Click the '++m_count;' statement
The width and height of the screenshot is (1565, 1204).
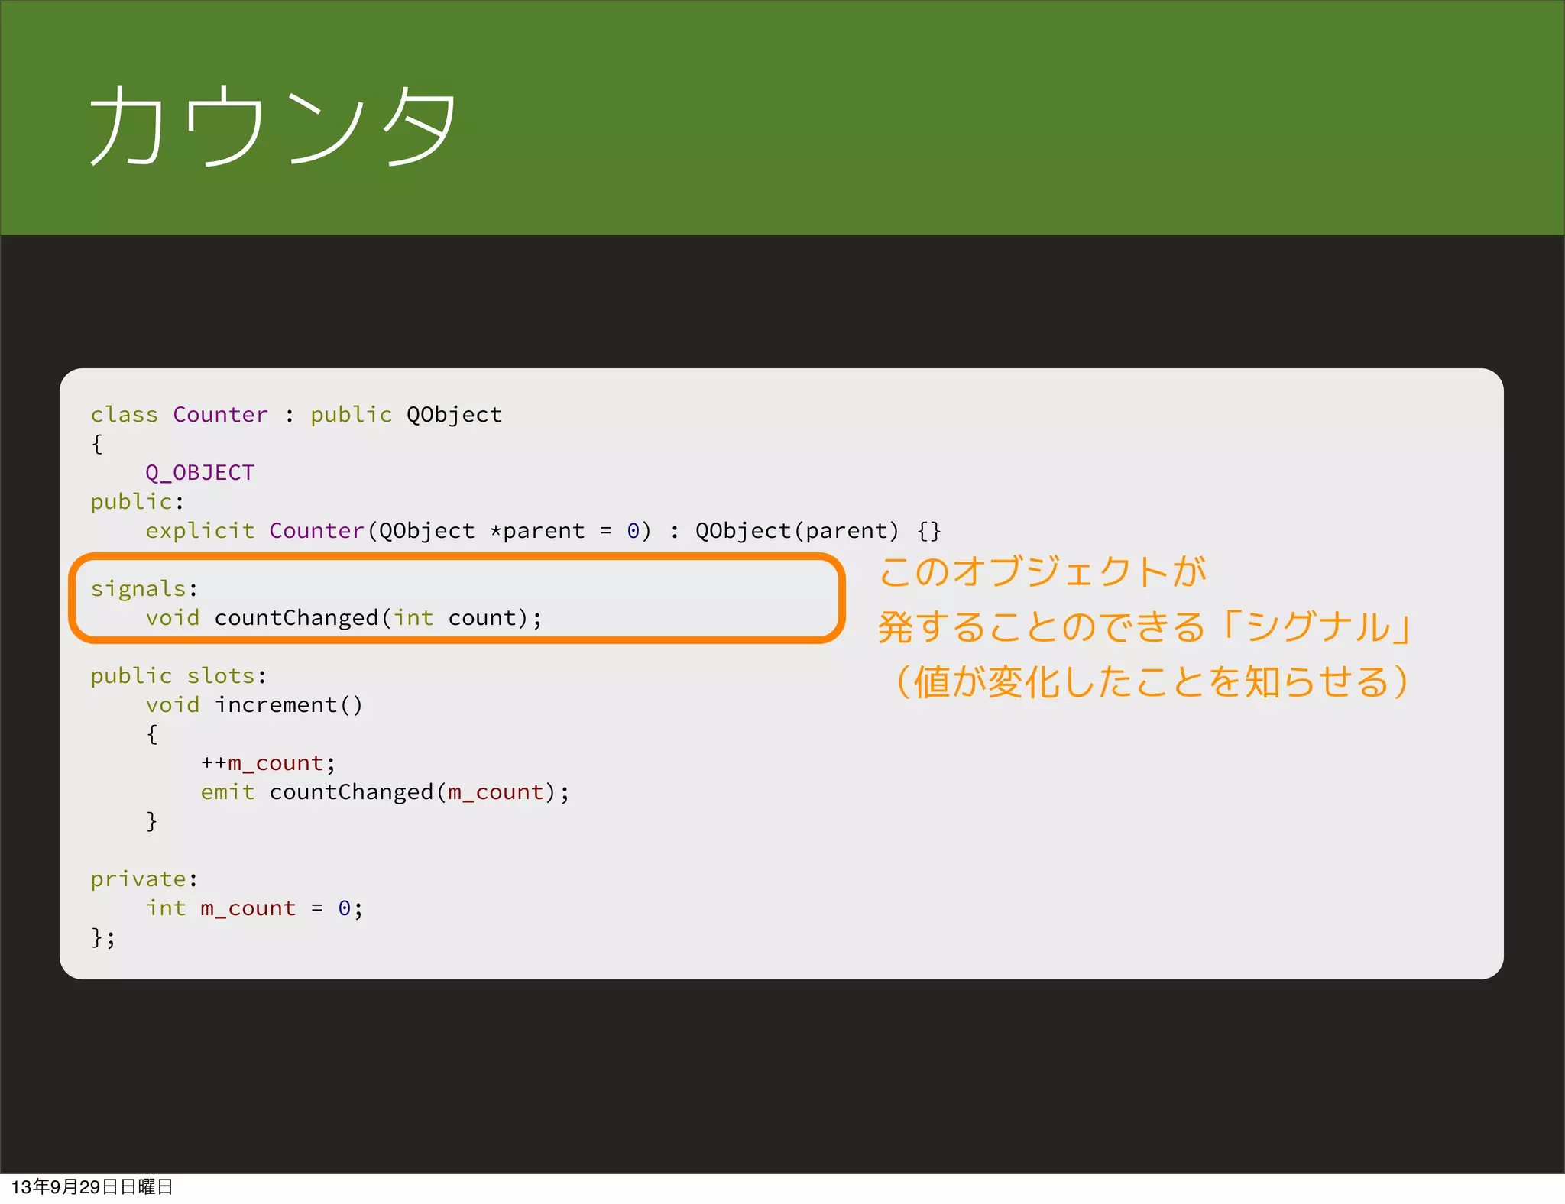click(x=268, y=763)
